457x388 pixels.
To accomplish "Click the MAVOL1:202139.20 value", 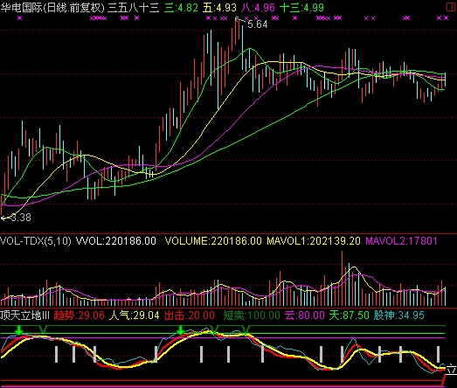I will point(314,241).
